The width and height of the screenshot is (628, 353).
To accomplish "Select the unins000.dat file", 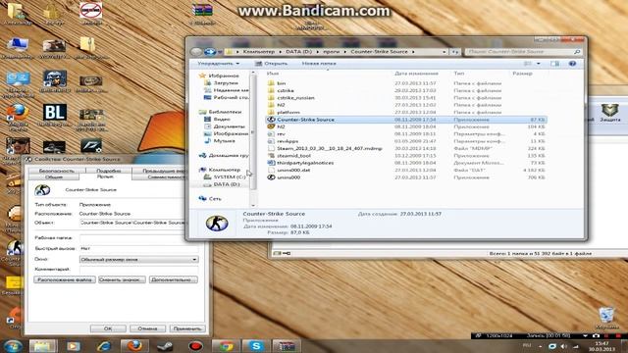I will point(293,170).
